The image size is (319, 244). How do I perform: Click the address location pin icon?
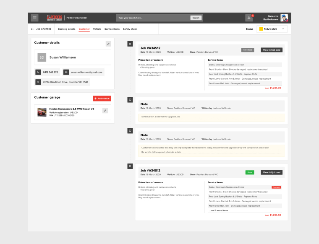point(38,82)
